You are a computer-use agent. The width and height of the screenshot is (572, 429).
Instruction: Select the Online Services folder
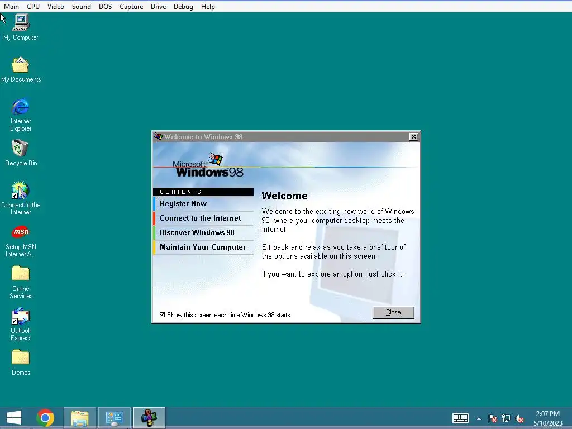(21, 282)
